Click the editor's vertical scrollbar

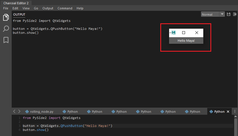point(235,125)
